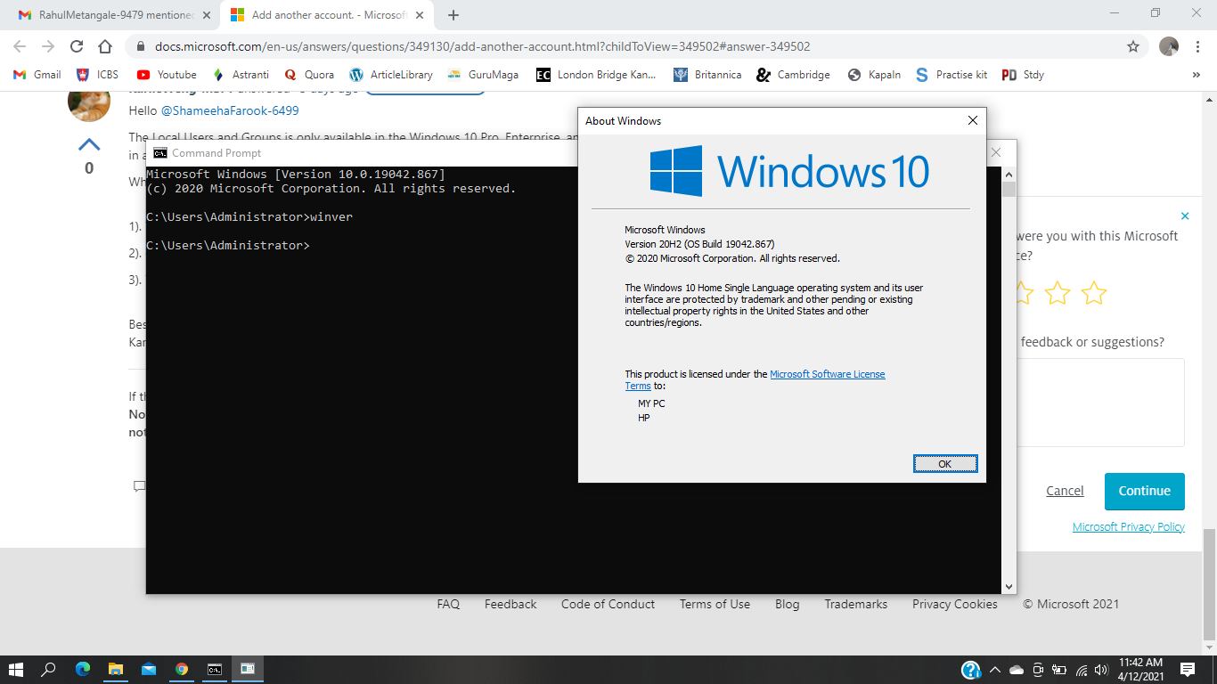
Task: Go to Chrome's home page
Action: [105, 46]
